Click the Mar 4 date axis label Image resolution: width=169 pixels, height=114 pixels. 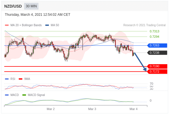(133, 109)
